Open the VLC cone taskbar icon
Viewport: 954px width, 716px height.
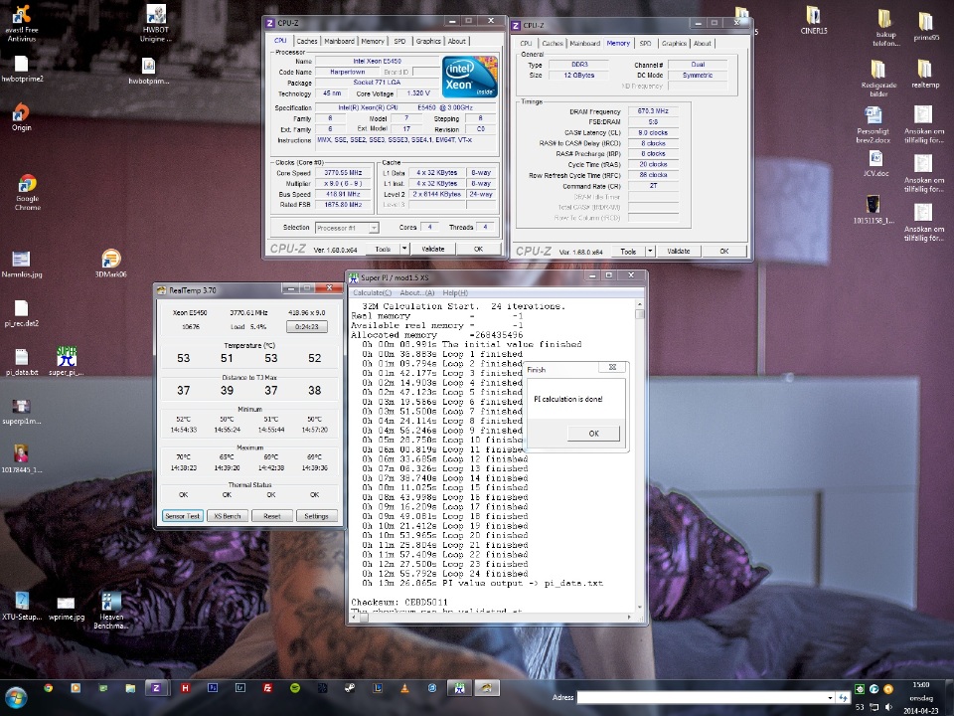tap(404, 688)
